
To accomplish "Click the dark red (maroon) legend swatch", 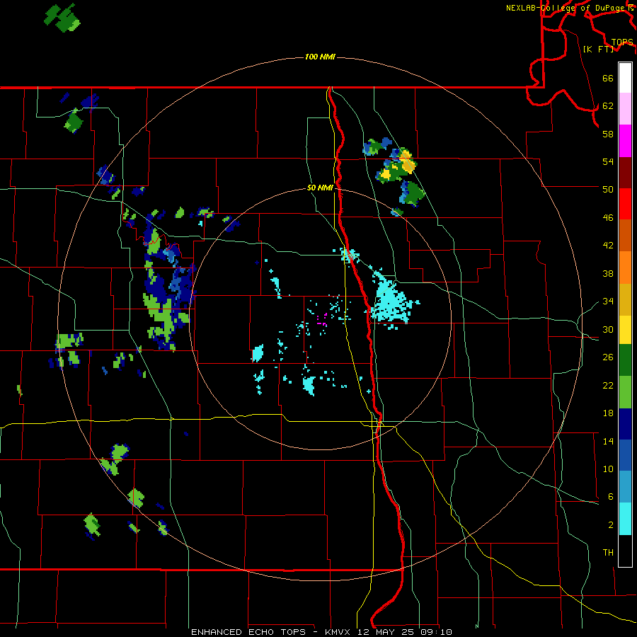I will (x=625, y=173).
